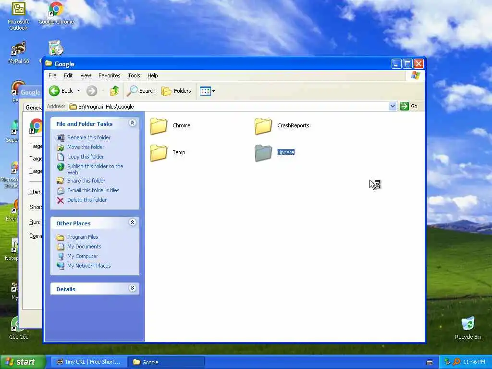The width and height of the screenshot is (492, 369).
Task: Go to My Network Places link
Action: [89, 266]
